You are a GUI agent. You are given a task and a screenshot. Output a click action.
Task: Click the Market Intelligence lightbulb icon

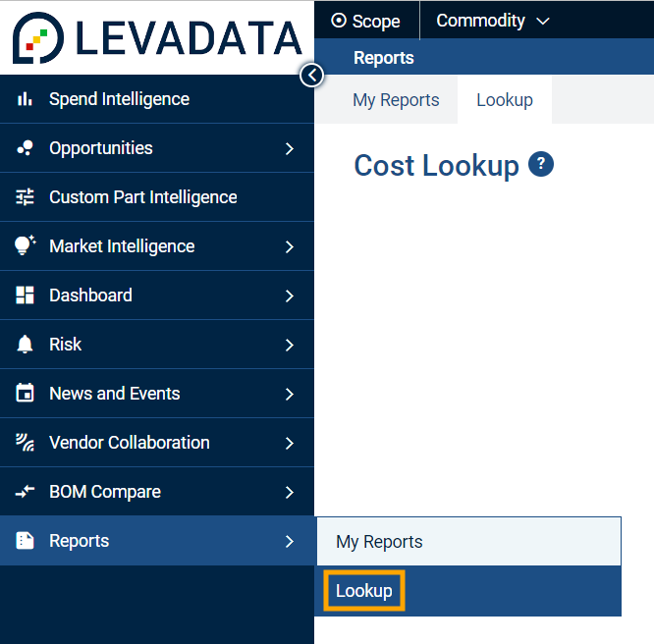point(26,246)
